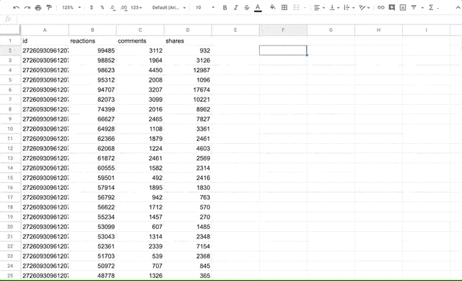Decrease decimal places
Viewport: 462px width, 281px height.
point(113,8)
